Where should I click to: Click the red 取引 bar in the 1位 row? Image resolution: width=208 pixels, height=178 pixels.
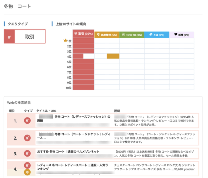[84, 41]
